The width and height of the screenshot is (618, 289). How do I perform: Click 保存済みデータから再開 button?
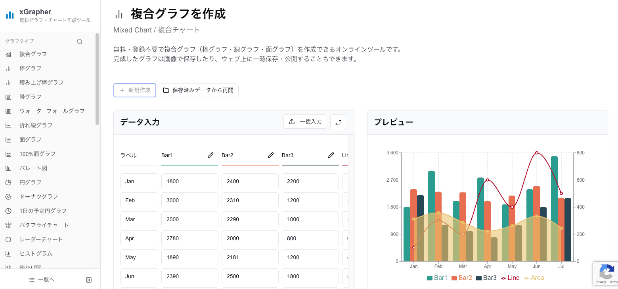click(x=198, y=90)
